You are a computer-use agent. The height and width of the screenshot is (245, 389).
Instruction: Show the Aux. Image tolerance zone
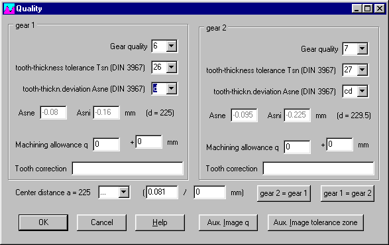point(315,222)
